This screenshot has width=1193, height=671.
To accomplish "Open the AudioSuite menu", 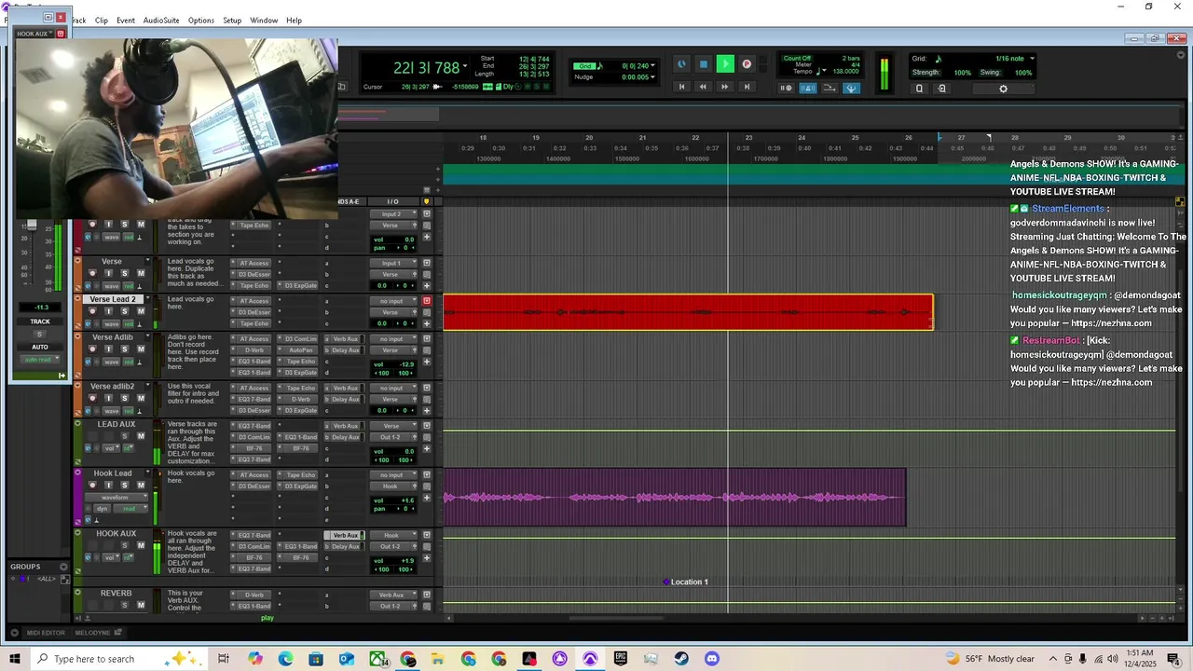I will tap(161, 21).
